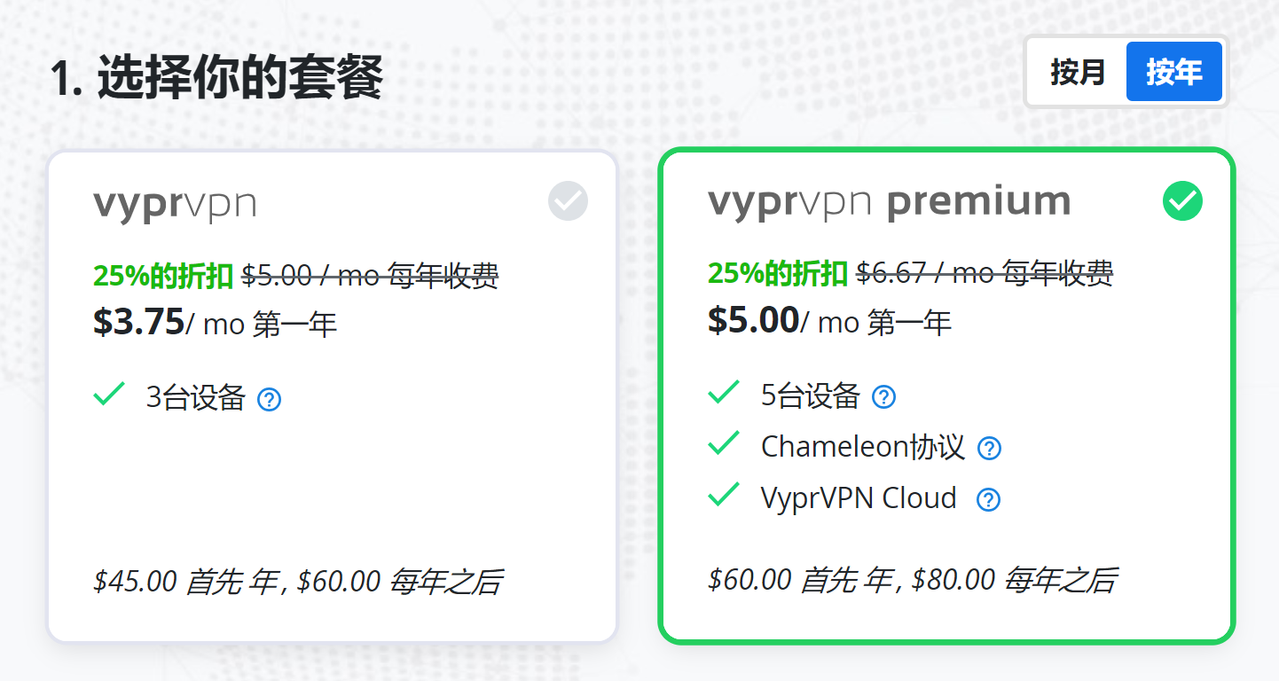Screen dimensions: 1279x681
Task: Click the $5.00/ mo premium first-year price
Action: (x=829, y=321)
